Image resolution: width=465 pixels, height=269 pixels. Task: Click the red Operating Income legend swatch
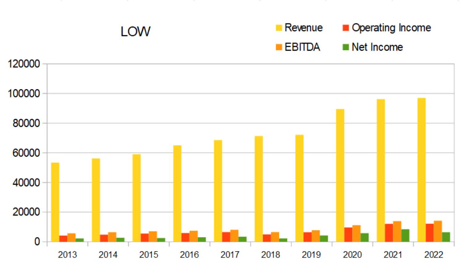coord(346,28)
